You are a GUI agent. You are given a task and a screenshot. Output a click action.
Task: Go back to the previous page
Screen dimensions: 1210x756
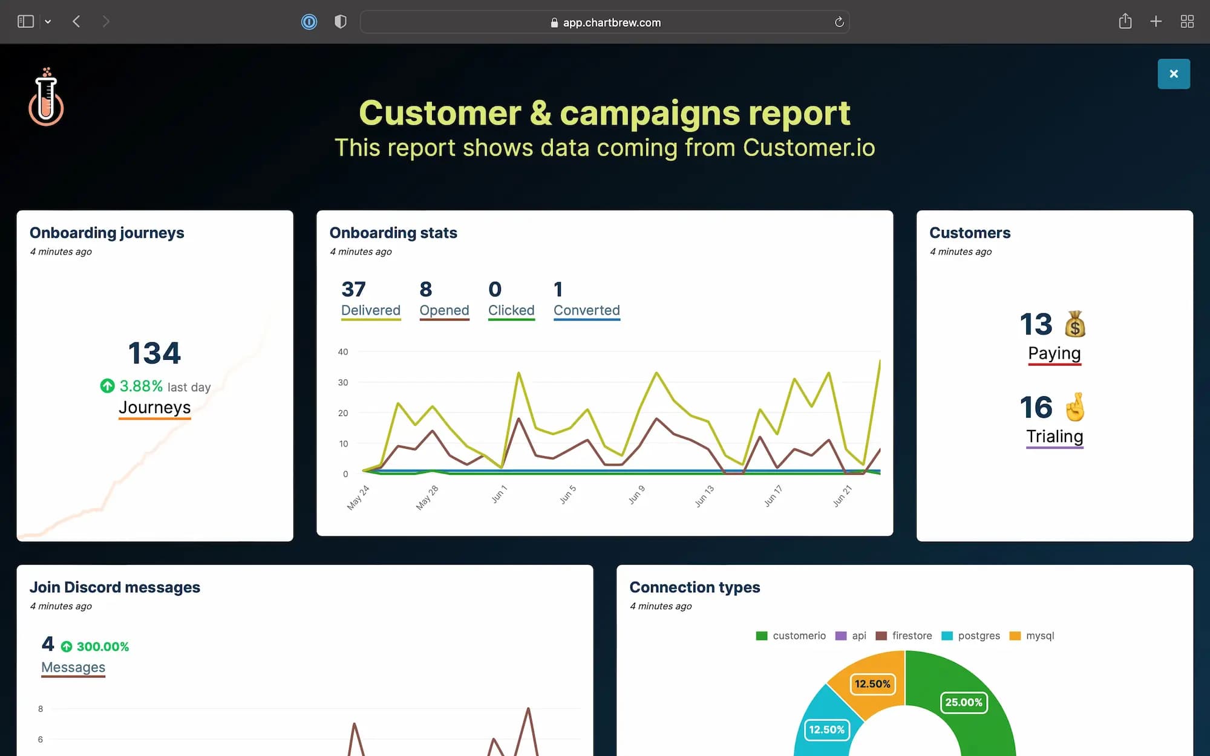coord(76,22)
